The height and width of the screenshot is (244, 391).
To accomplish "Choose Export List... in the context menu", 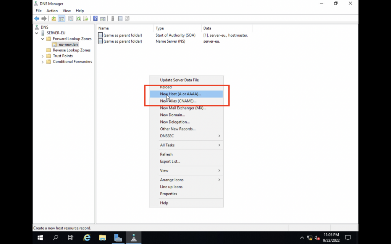I will (186, 161).
